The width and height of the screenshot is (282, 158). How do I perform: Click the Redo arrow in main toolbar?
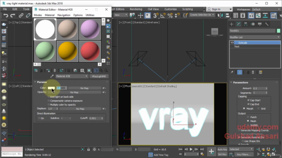click(x=13, y=16)
